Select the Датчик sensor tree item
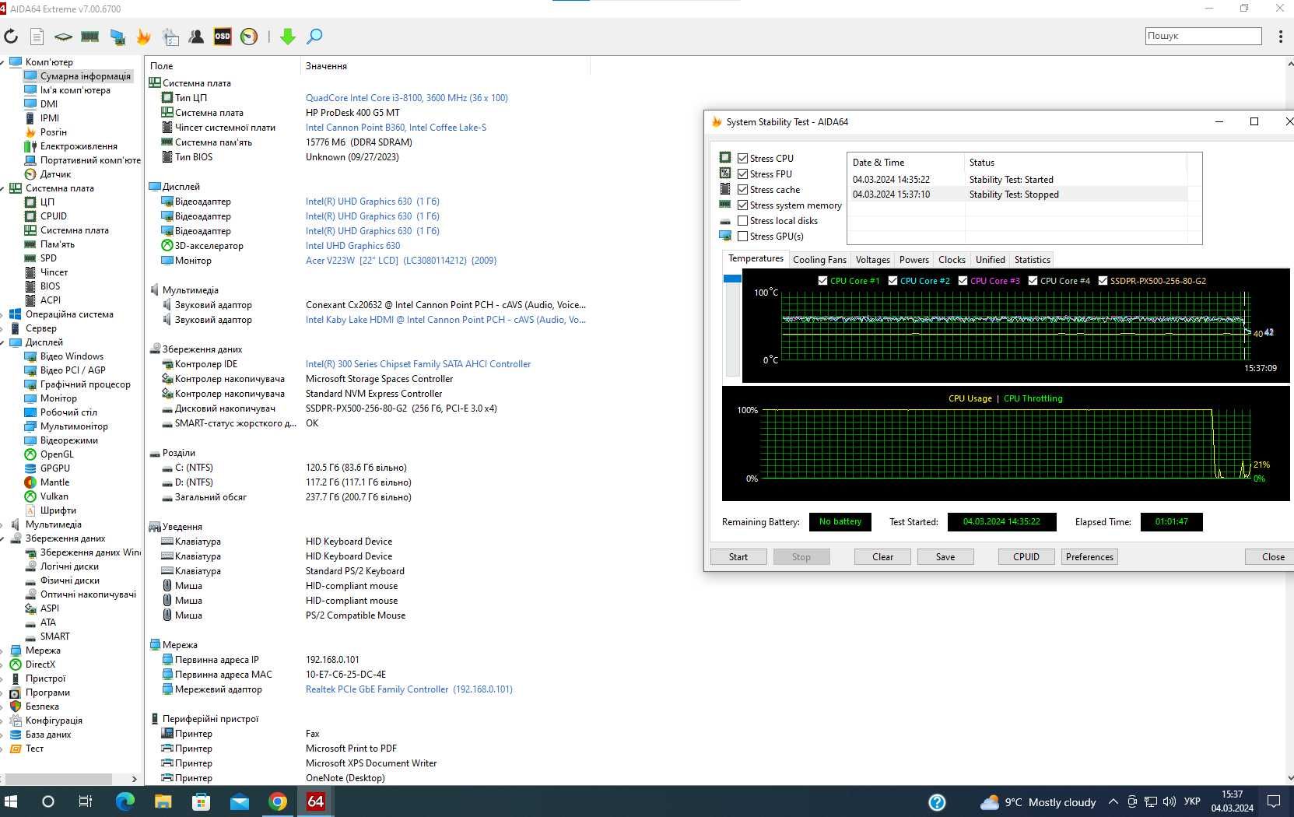This screenshot has width=1294, height=817. (55, 174)
